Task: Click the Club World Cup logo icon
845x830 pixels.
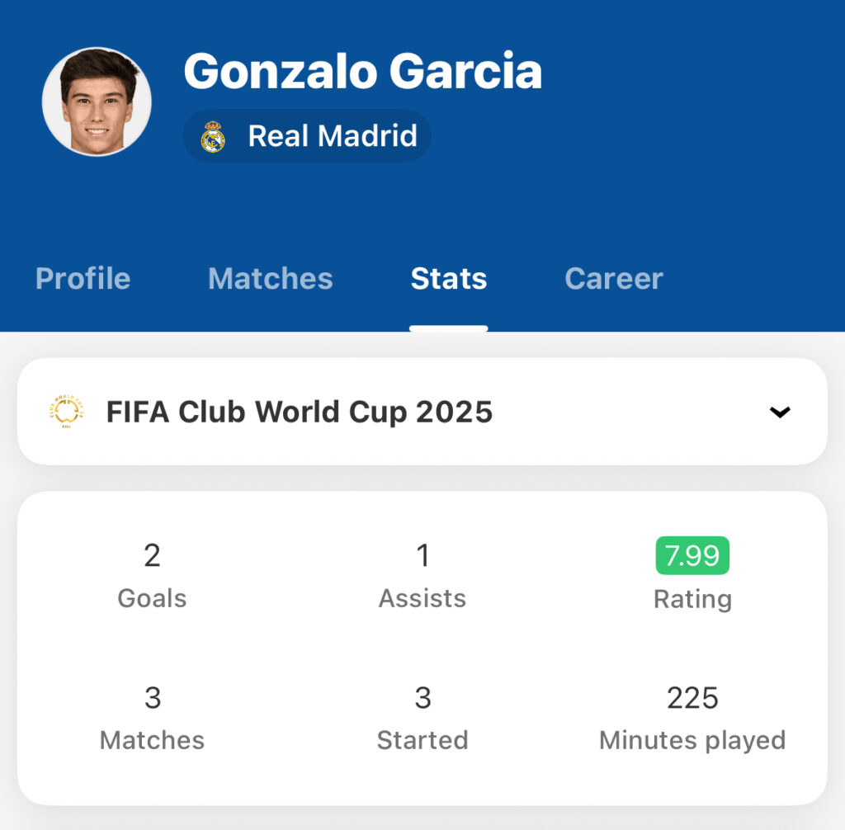Action: point(66,412)
